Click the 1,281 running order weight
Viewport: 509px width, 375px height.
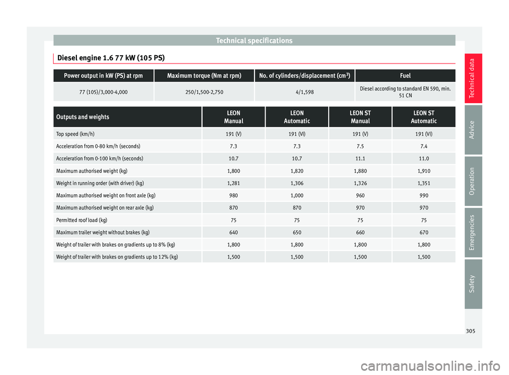[x=233, y=183]
